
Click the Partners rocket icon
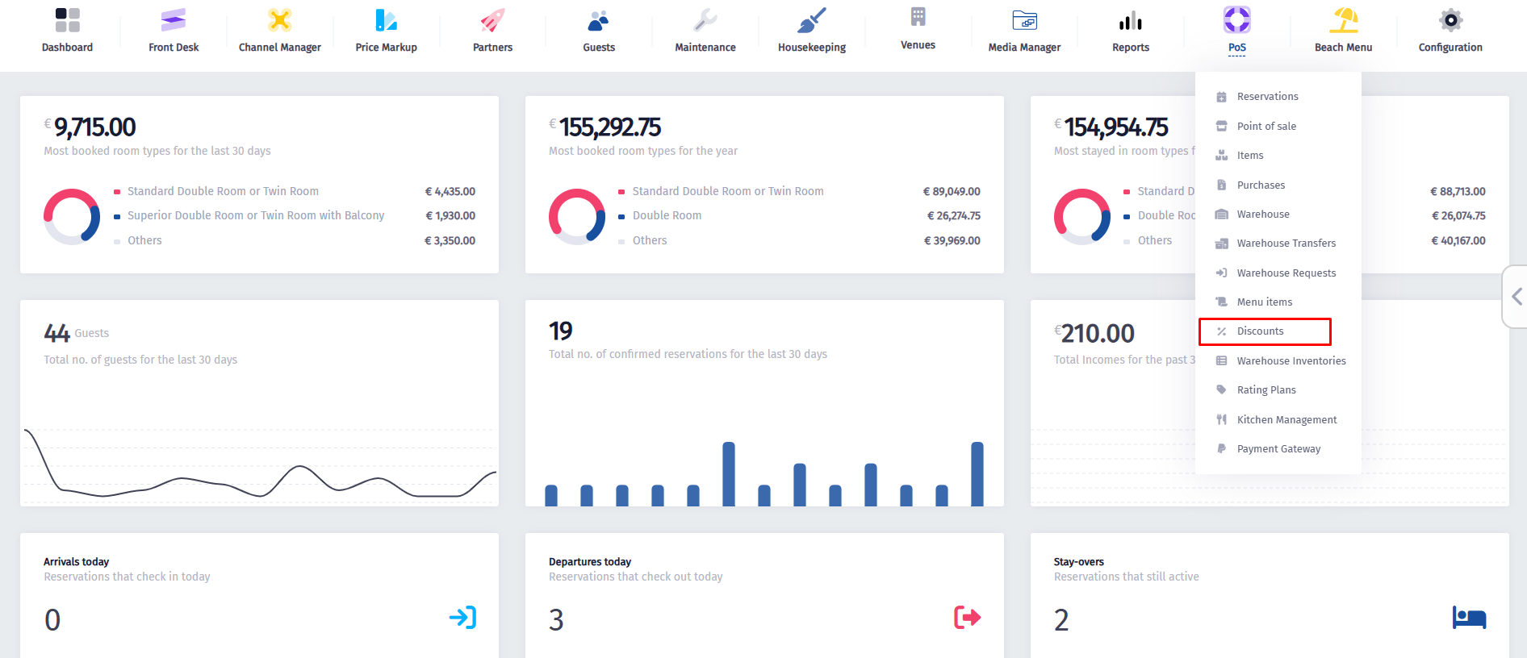[492, 20]
